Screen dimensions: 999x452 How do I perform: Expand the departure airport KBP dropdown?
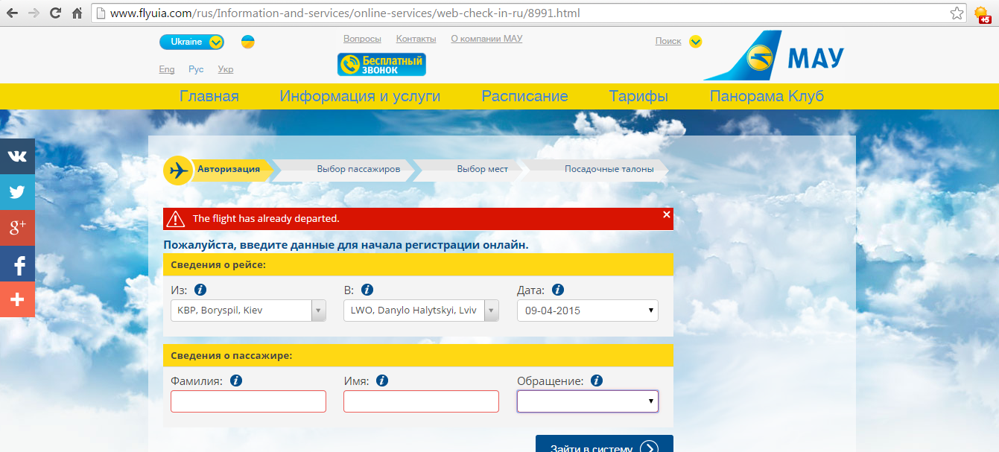click(318, 311)
